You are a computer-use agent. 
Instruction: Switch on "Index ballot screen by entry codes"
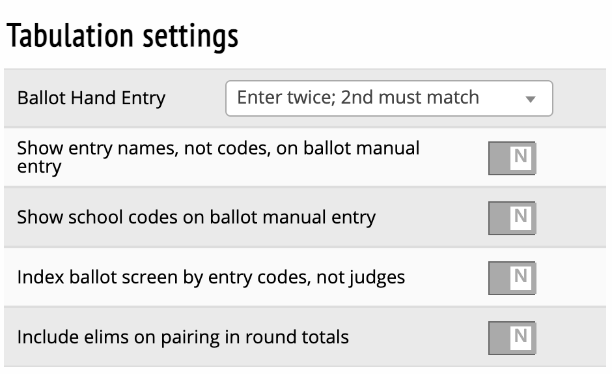click(x=512, y=278)
